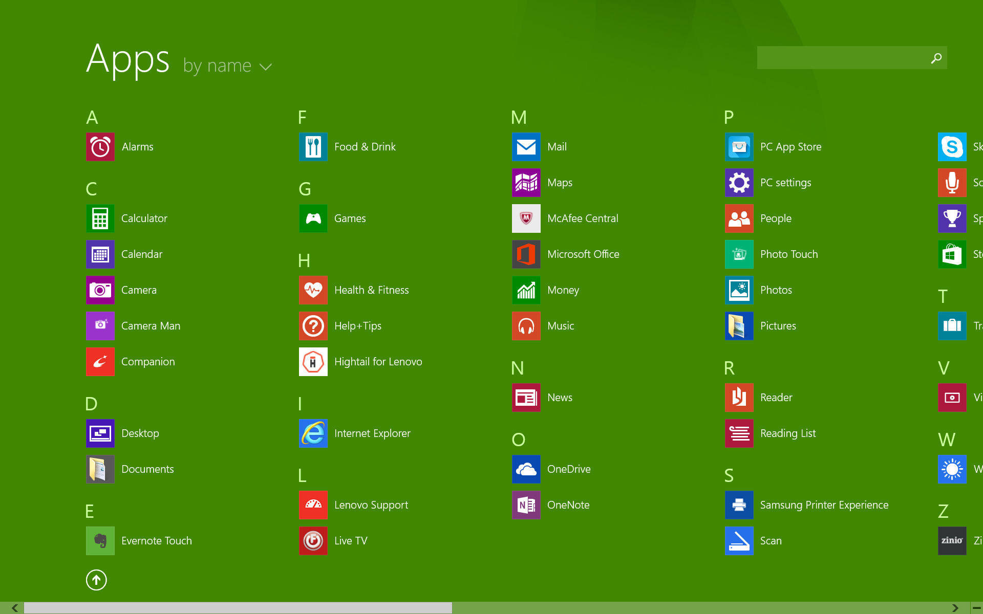Launch the zinio app icon

point(952,541)
